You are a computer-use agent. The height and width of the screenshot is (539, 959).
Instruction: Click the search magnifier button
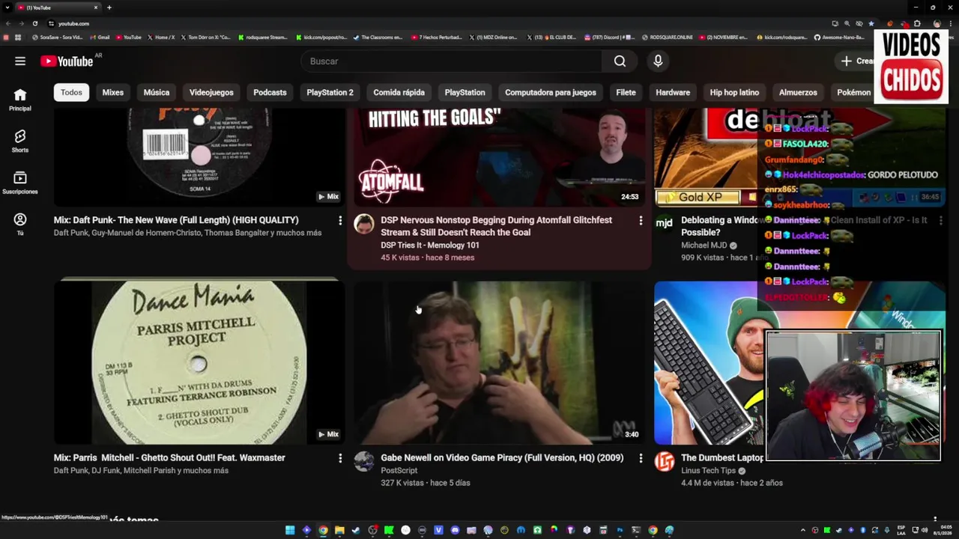click(620, 61)
